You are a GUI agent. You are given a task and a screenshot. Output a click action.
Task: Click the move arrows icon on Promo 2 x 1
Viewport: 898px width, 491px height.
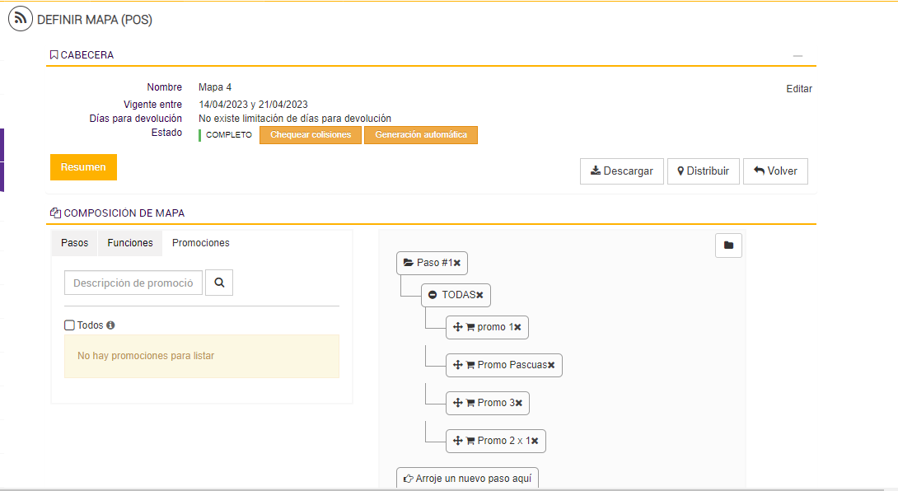pyautogui.click(x=458, y=441)
